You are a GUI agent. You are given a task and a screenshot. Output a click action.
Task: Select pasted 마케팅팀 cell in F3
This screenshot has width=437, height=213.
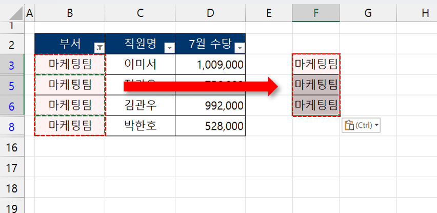coord(316,64)
